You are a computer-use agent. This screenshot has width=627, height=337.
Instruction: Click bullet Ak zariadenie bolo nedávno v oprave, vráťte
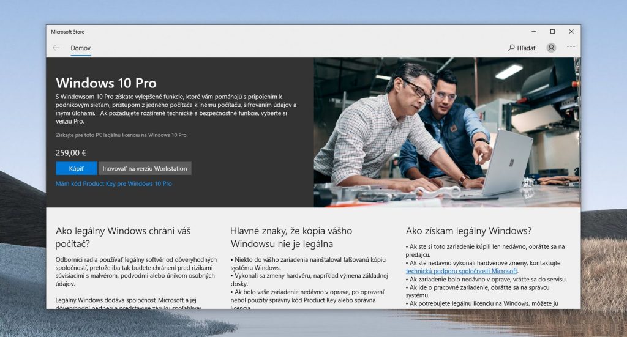(486, 280)
